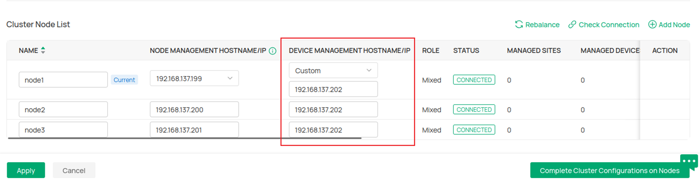Viewport: 700px width, 182px height.
Task: Click node1 managed sites value 0
Action: point(509,80)
